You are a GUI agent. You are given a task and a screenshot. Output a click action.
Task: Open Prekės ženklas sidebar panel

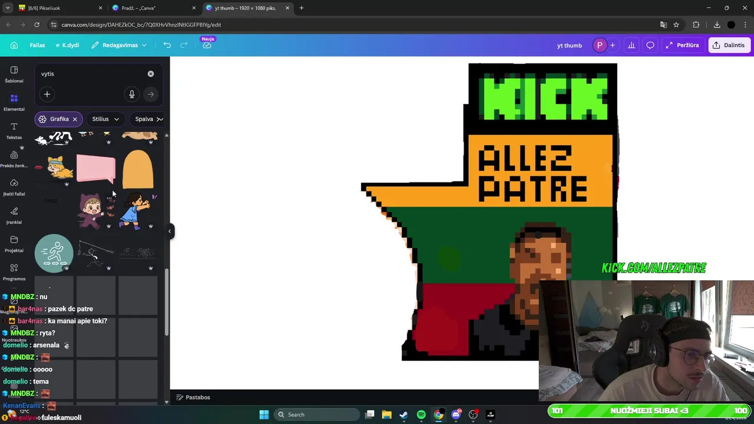pos(14,159)
